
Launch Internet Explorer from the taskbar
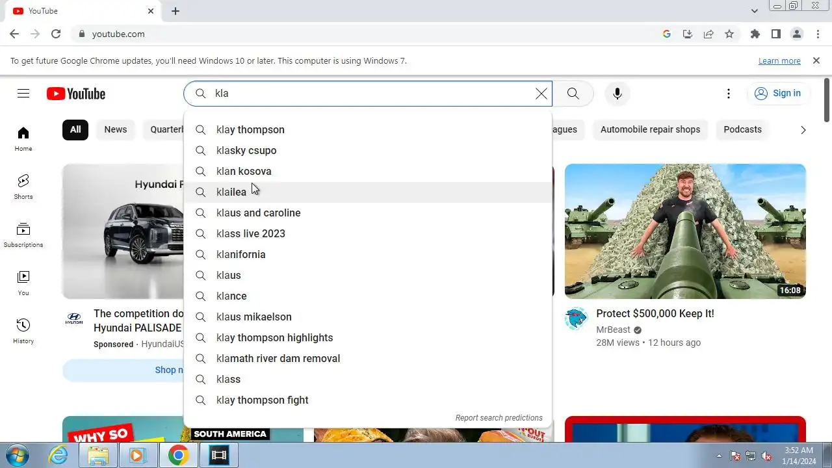(x=58, y=456)
